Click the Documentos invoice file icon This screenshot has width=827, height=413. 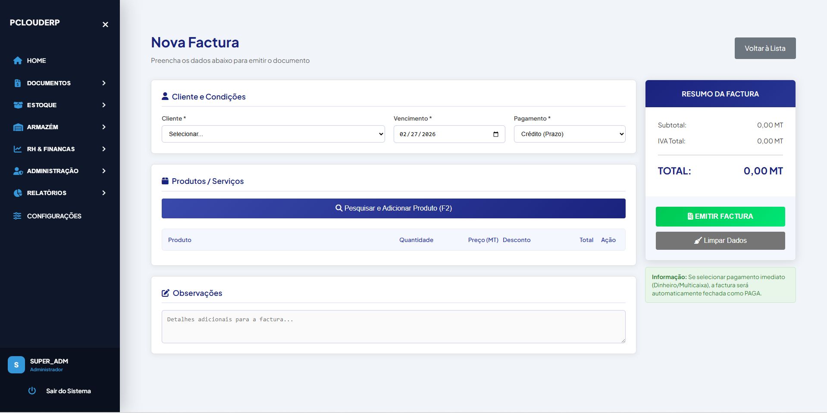click(x=18, y=83)
